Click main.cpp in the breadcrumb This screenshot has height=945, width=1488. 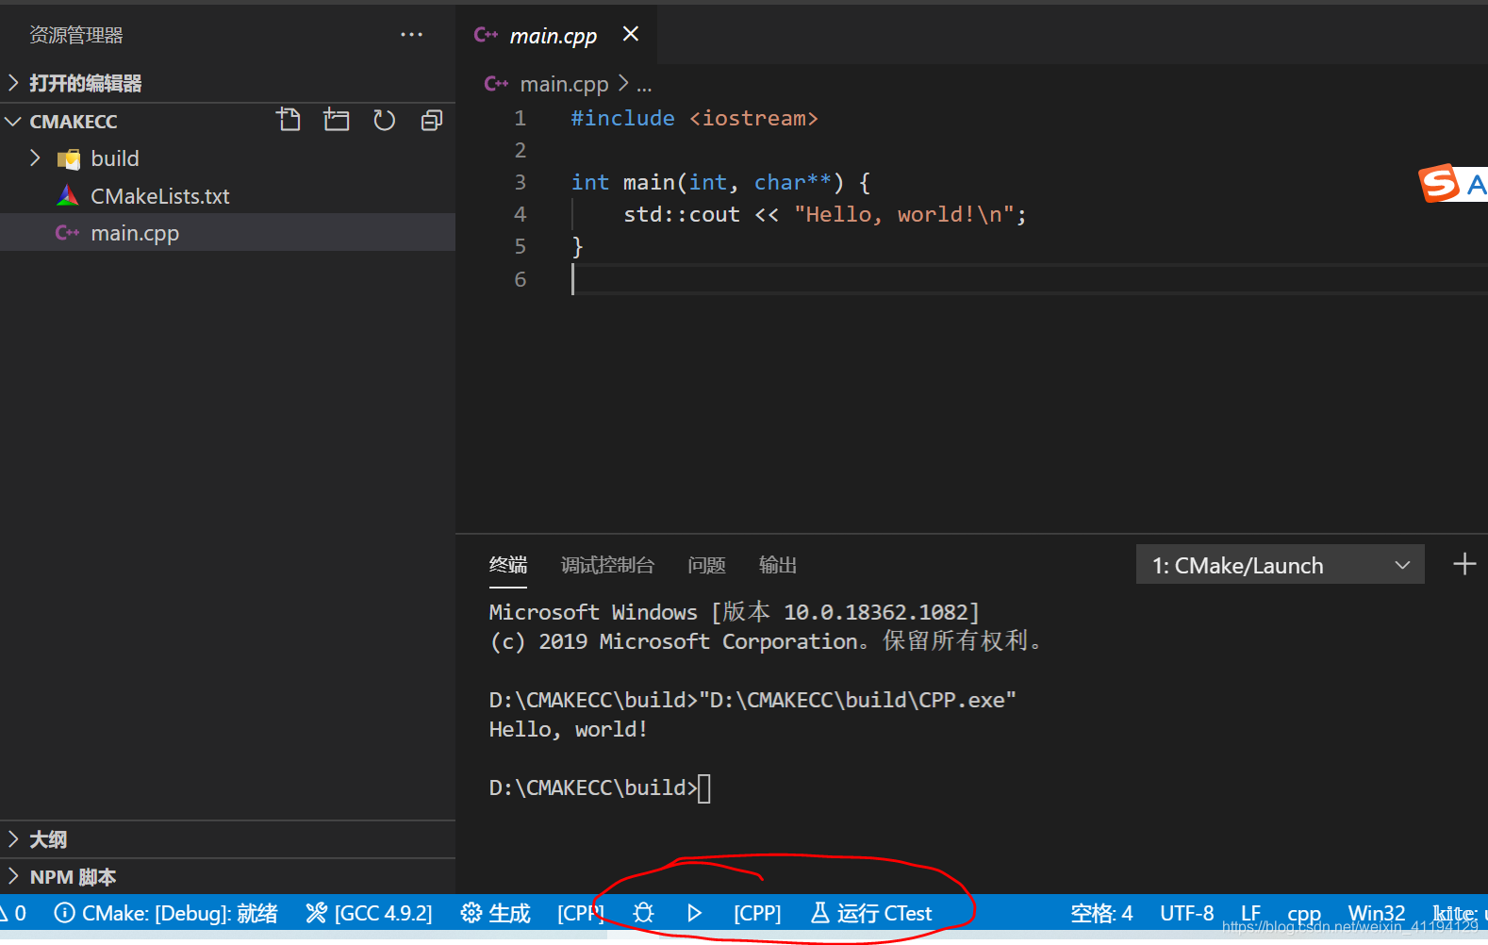[564, 84]
